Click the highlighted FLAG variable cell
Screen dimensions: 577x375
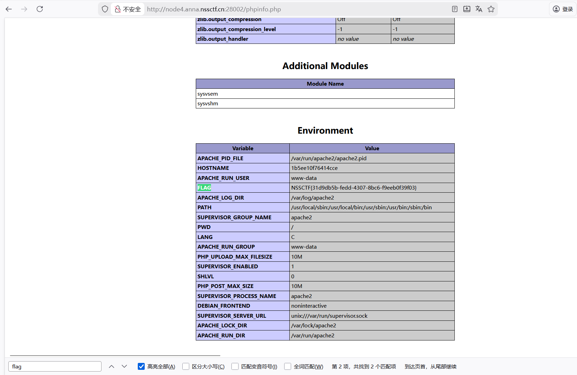(204, 188)
